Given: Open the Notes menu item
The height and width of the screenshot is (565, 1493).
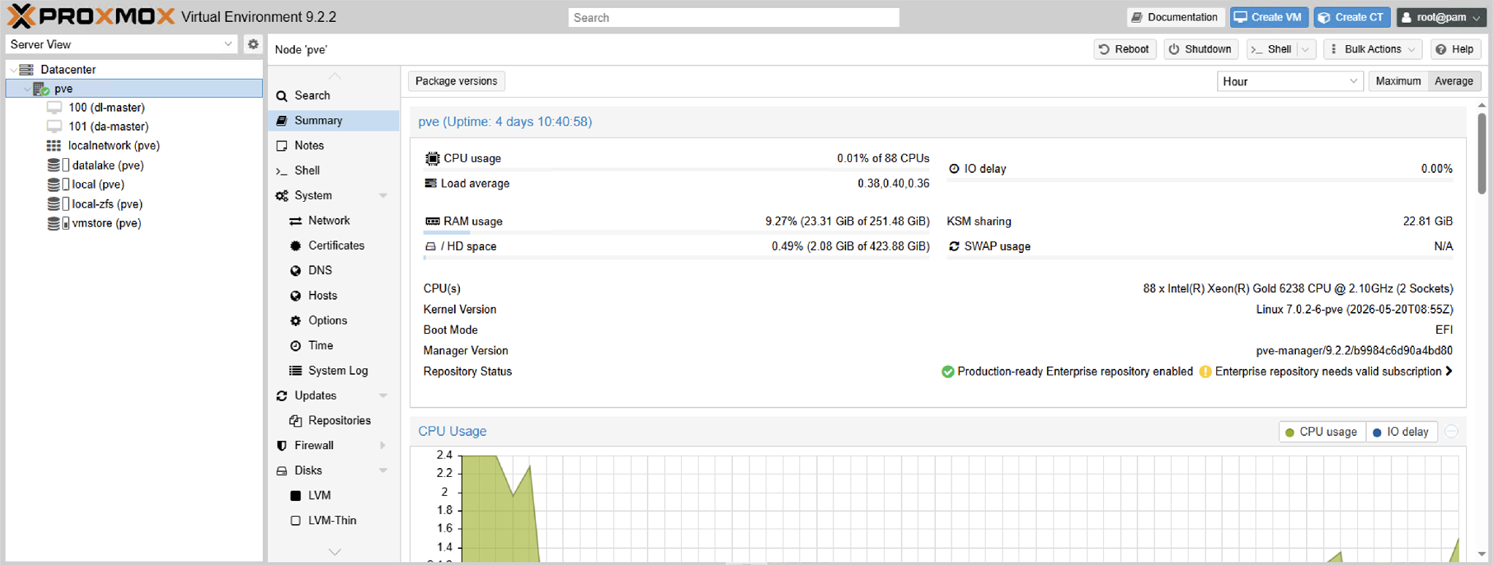Looking at the screenshot, I should [334, 146].
